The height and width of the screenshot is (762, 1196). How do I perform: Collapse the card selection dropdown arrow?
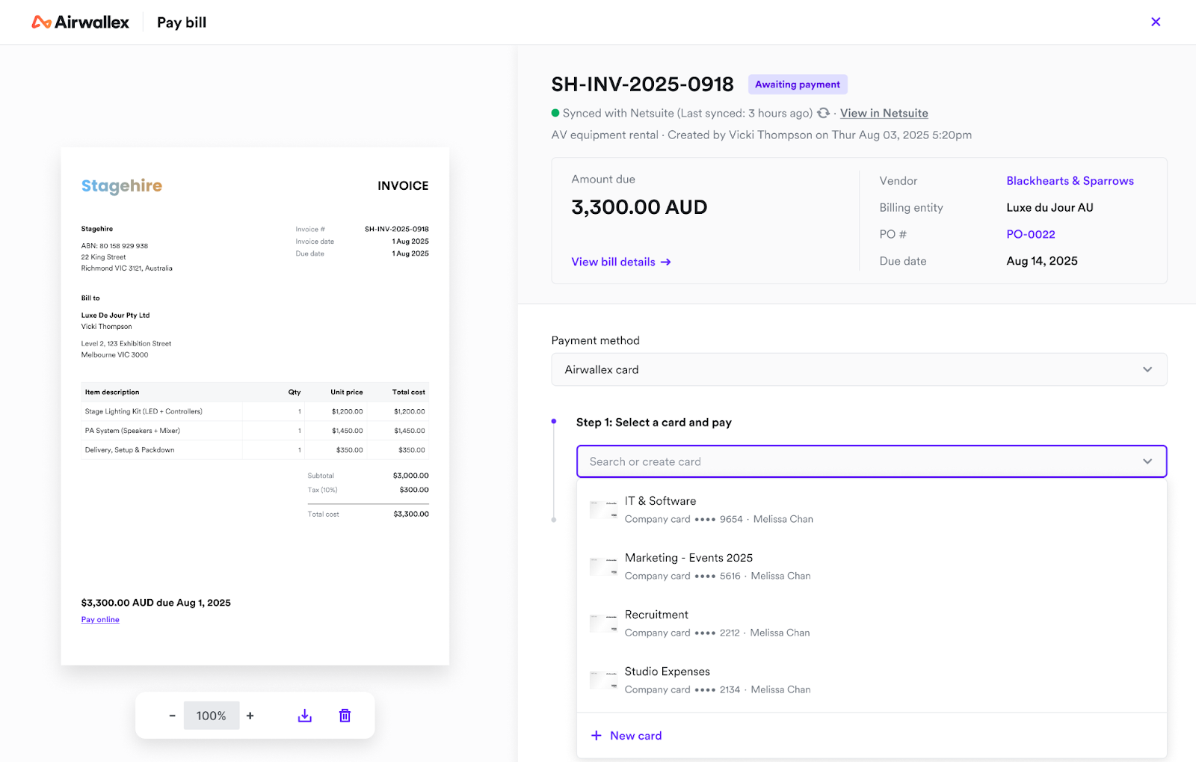pos(1147,461)
